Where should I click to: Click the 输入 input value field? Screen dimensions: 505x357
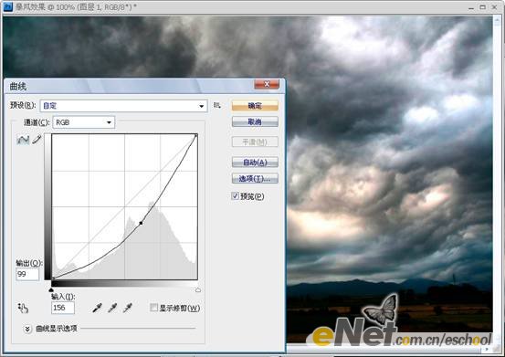click(x=63, y=308)
